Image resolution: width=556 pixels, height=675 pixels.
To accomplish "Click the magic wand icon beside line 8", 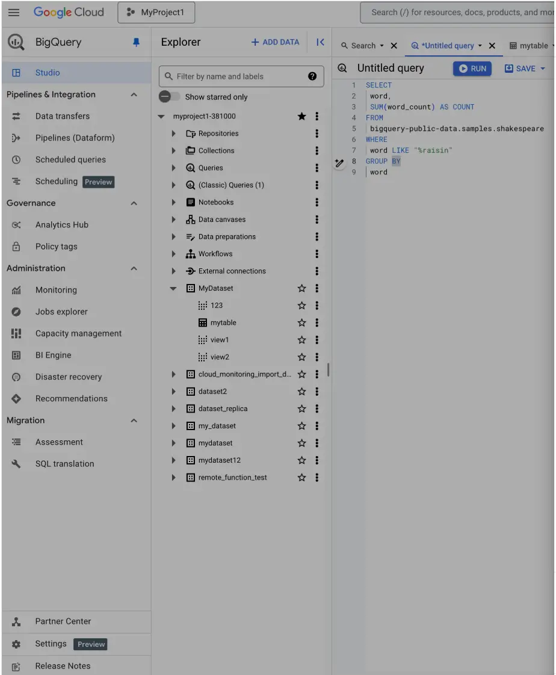I will coord(339,162).
